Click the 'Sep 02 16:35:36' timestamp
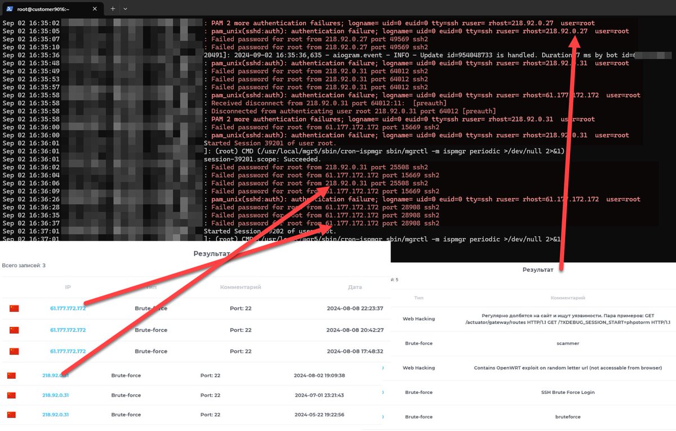Screen dimensions: 676x431 (31, 55)
